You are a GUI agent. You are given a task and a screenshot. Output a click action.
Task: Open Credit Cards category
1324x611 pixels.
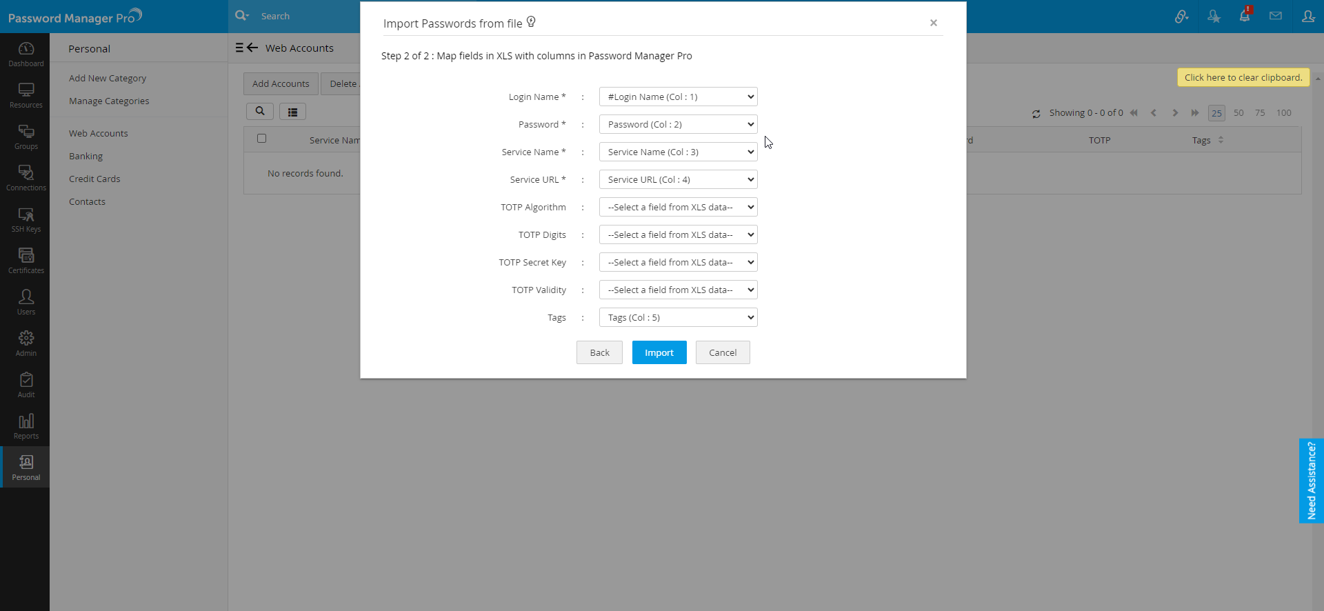(x=94, y=179)
